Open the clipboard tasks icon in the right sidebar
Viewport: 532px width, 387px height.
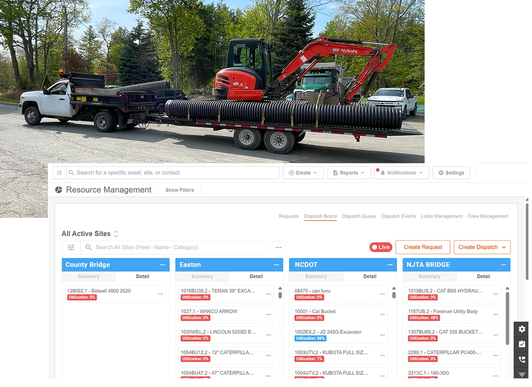pyautogui.click(x=522, y=344)
